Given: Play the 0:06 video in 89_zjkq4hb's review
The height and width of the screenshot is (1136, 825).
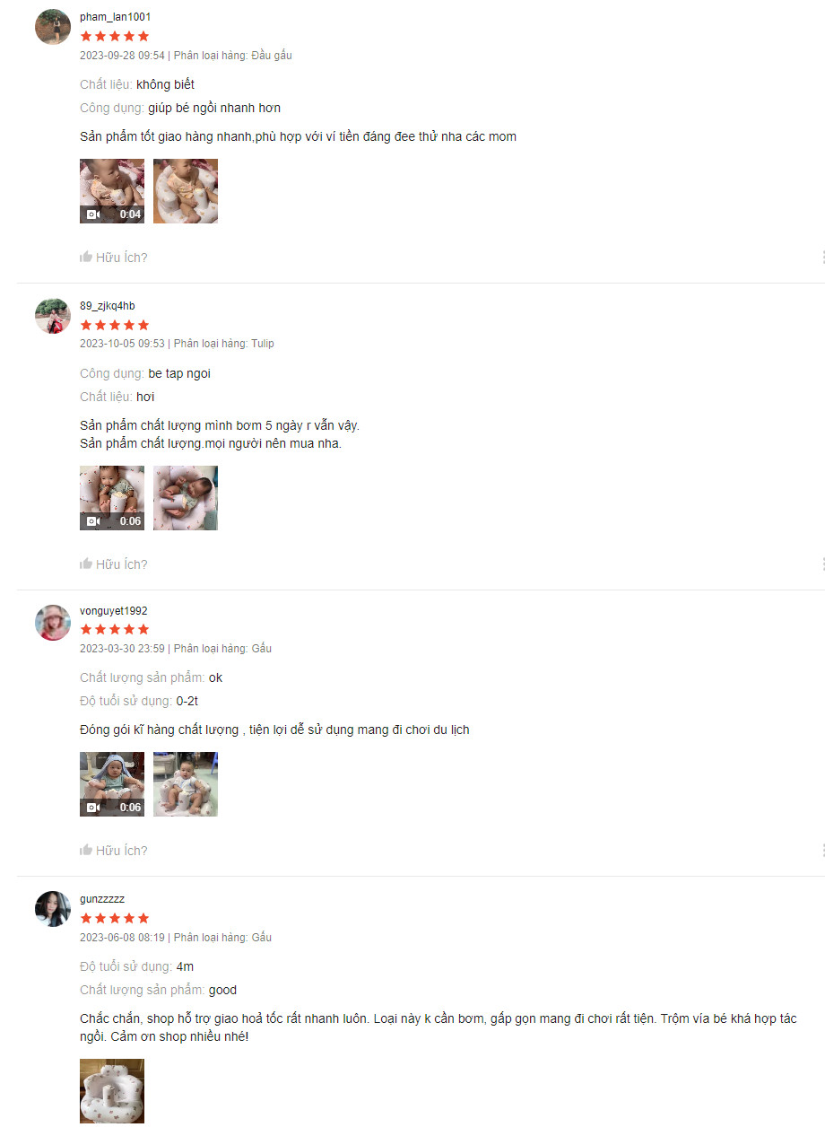Looking at the screenshot, I should coord(112,498).
